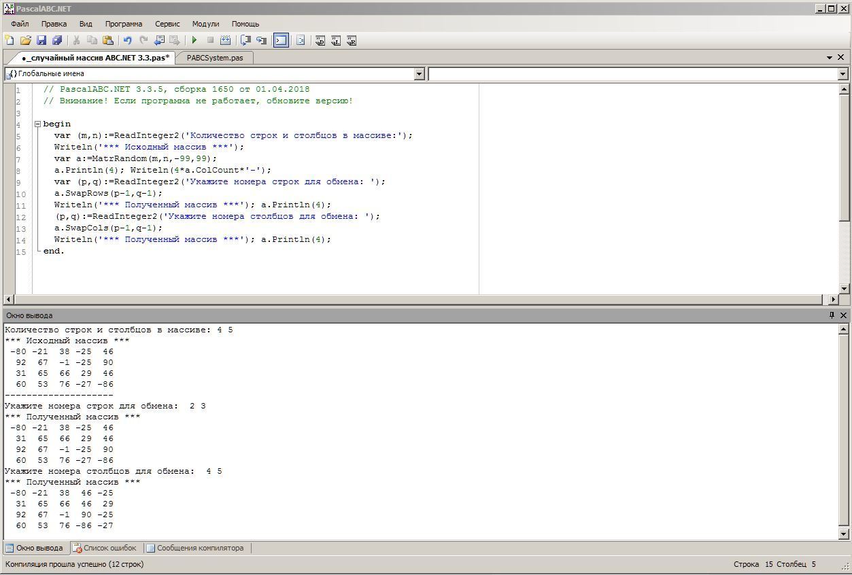Open the Список ошибок tab
This screenshot has width=852, height=575.
105,548
